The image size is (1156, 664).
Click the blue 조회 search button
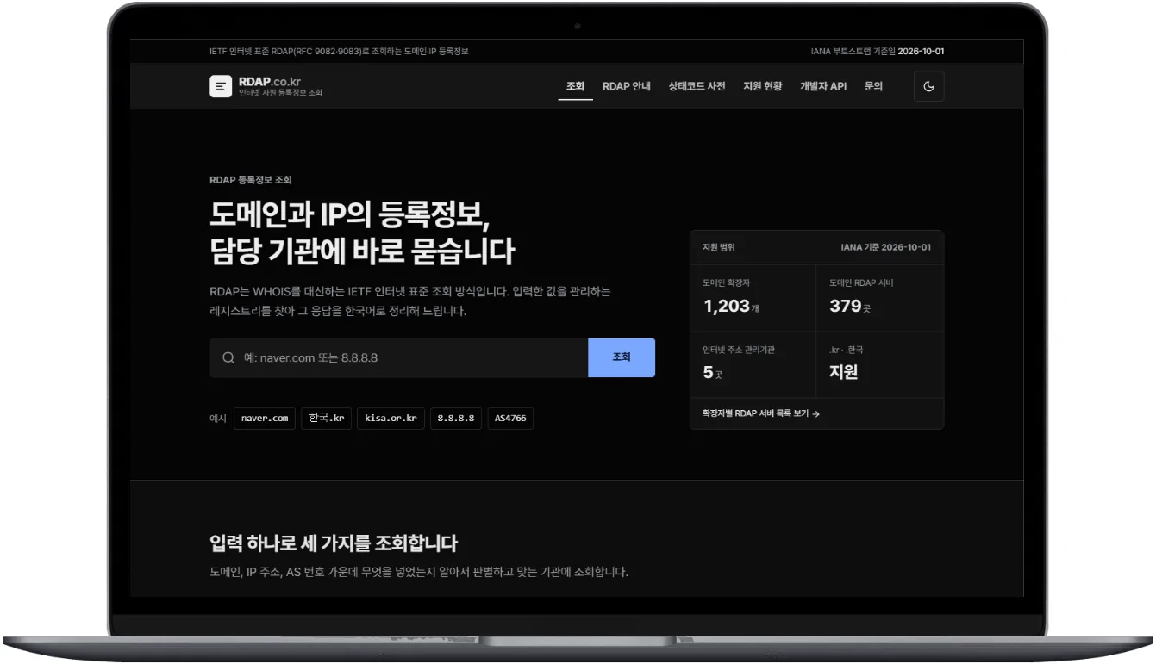(622, 357)
